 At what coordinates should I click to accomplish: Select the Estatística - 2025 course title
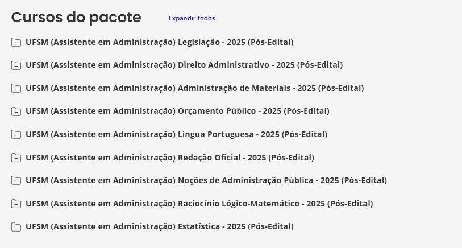160,226
